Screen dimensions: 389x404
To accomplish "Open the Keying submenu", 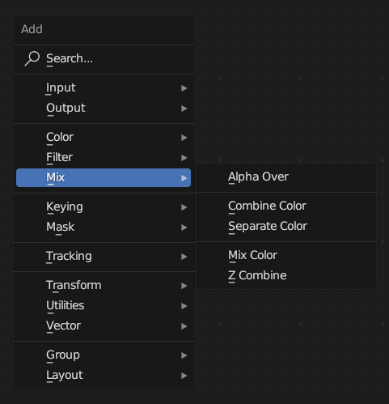I will tap(104, 207).
